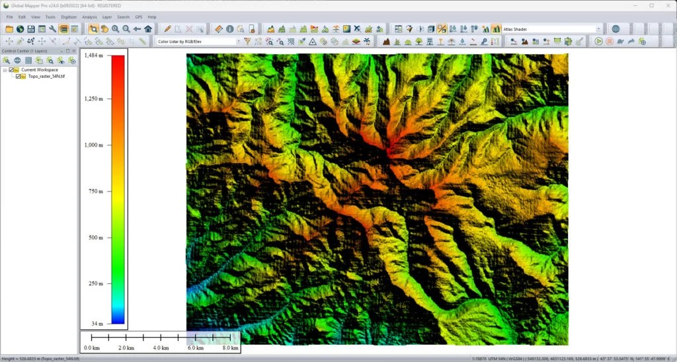
Task: Select the Zoom tool
Action: [x=93, y=29]
